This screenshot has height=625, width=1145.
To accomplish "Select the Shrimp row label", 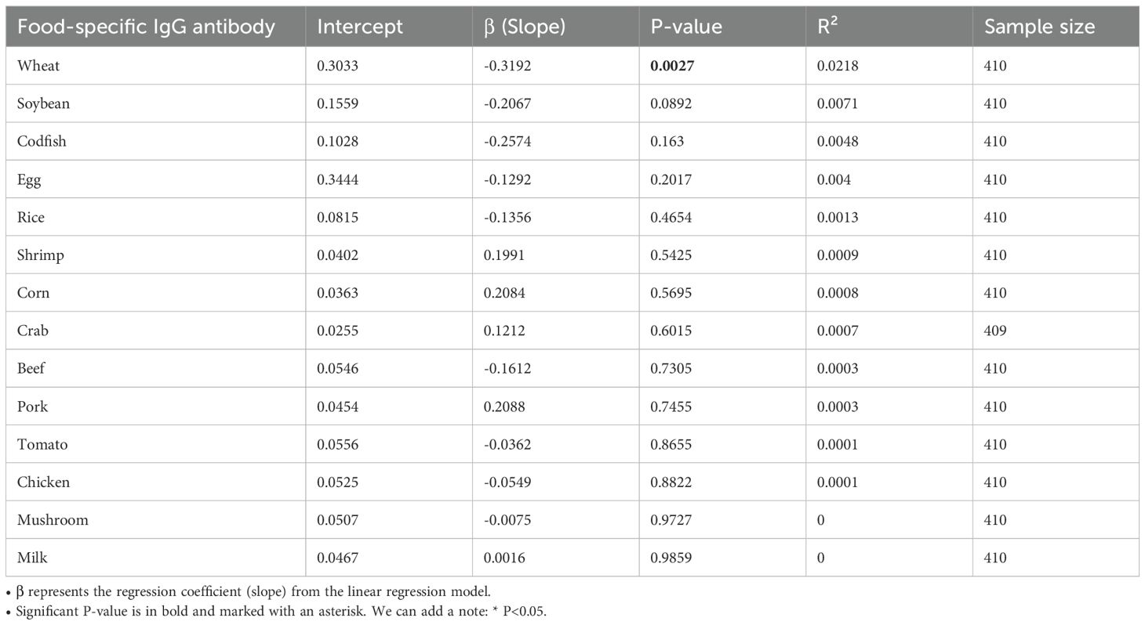I will click(40, 255).
